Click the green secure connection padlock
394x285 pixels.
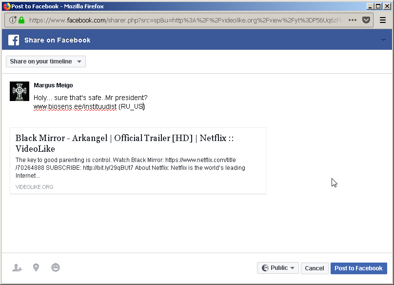[21, 20]
